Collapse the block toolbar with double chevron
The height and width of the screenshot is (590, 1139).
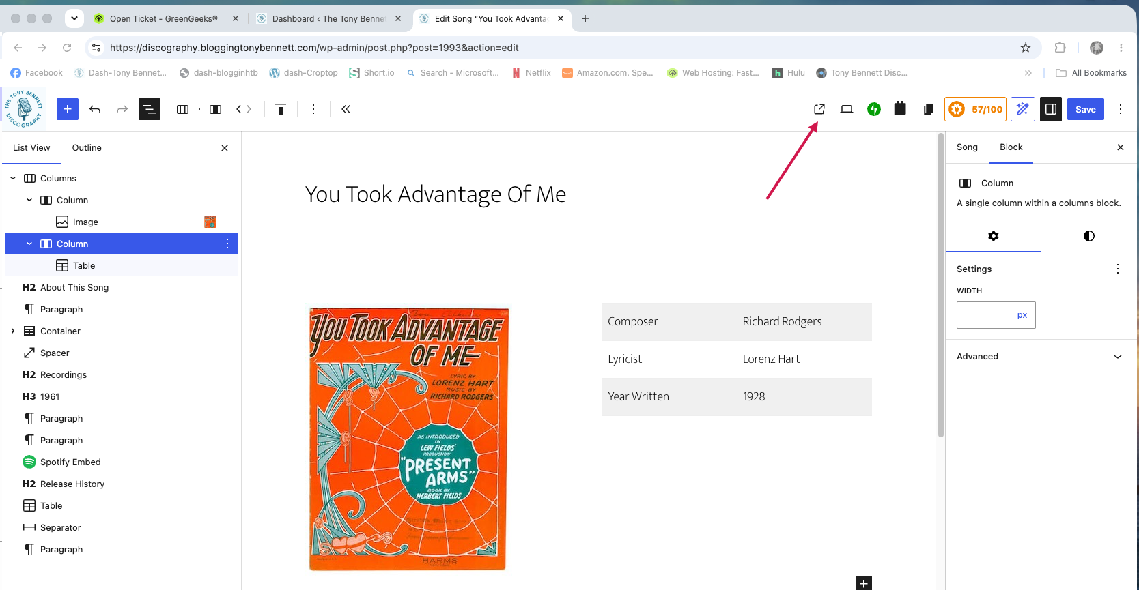(x=346, y=109)
